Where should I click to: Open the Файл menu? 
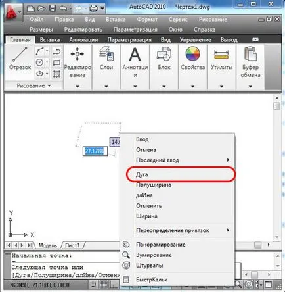tap(37, 20)
